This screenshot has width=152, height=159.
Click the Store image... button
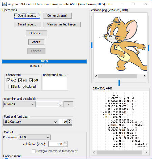tap(27, 24)
